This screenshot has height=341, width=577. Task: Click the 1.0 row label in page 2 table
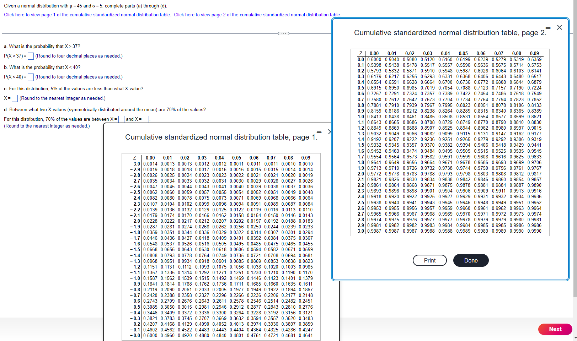coord(361,117)
